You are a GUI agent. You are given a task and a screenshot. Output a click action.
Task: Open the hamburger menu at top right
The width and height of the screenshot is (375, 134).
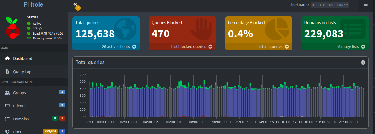(365, 4)
